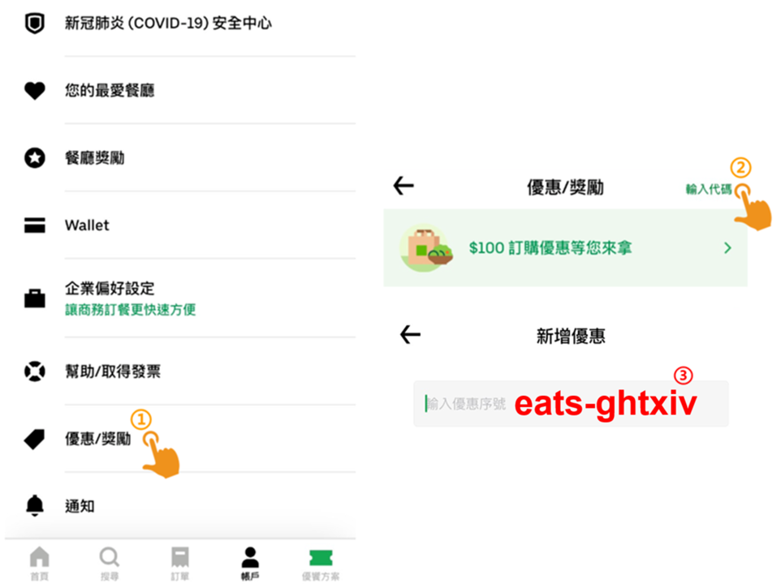Open notifications via the bell icon

(35, 506)
